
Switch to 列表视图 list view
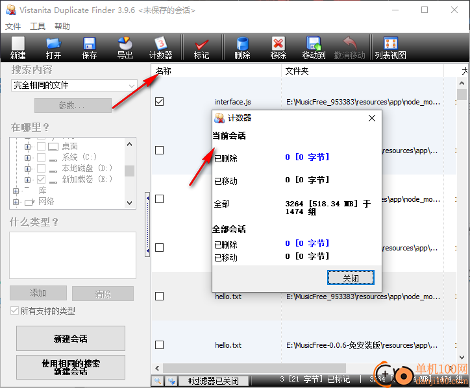coord(391,47)
